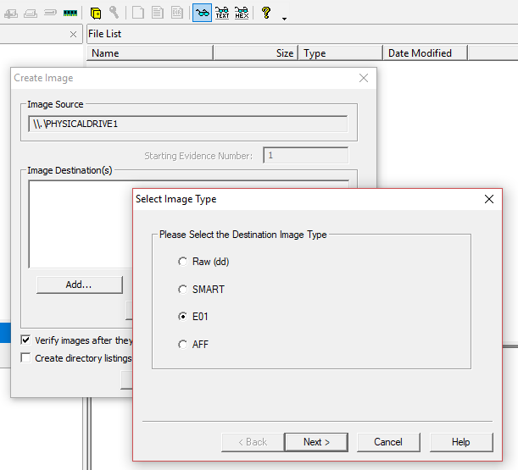Enable automatic file preview glasses icon
Image resolution: width=518 pixels, height=470 pixels.
coord(202,13)
